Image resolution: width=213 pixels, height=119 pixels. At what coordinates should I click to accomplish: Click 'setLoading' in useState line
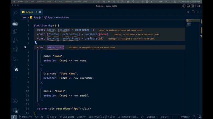point(71,34)
